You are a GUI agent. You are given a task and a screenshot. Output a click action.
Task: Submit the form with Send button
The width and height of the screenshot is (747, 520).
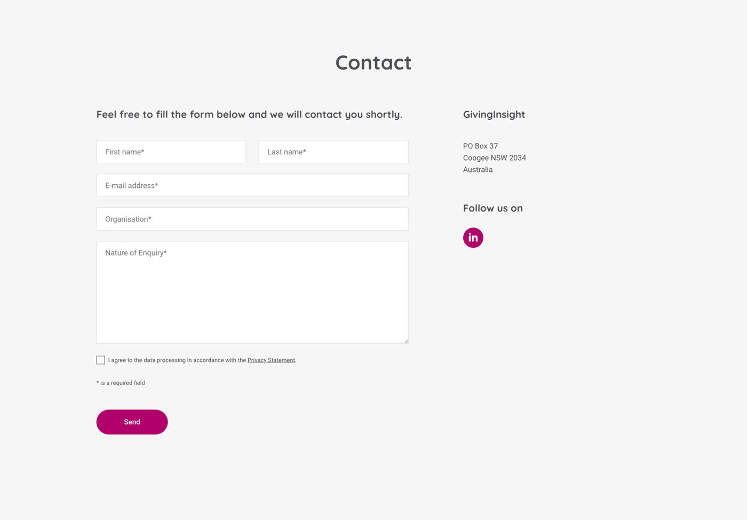(x=132, y=422)
